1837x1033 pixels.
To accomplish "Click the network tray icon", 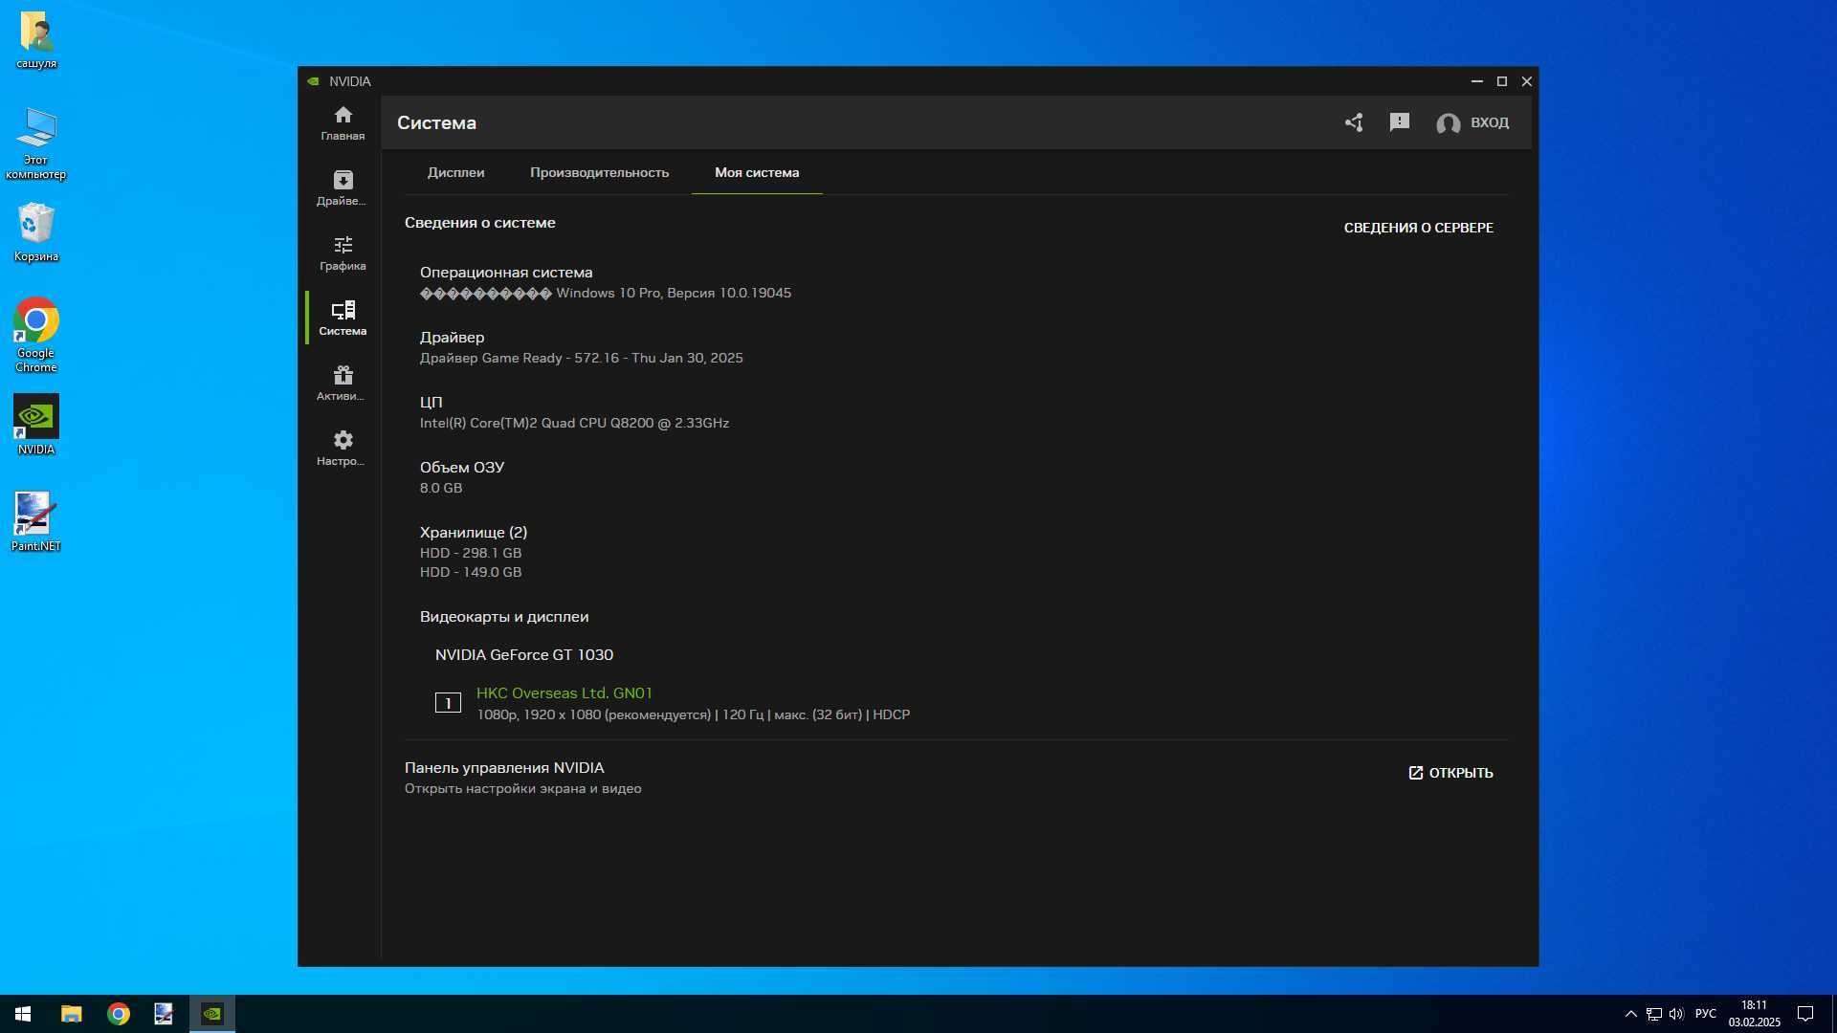I will click(x=1654, y=1014).
